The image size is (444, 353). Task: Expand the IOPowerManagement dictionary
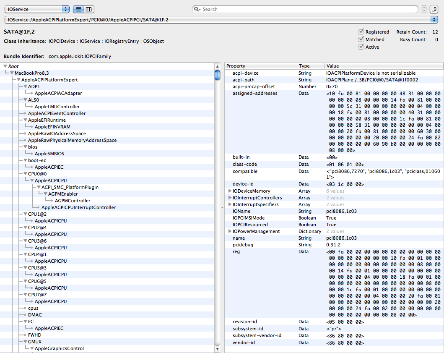pyautogui.click(x=230, y=231)
